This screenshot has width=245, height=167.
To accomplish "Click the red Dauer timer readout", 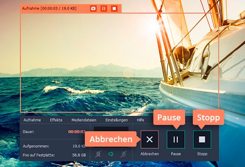I will pyautogui.click(x=77, y=132).
